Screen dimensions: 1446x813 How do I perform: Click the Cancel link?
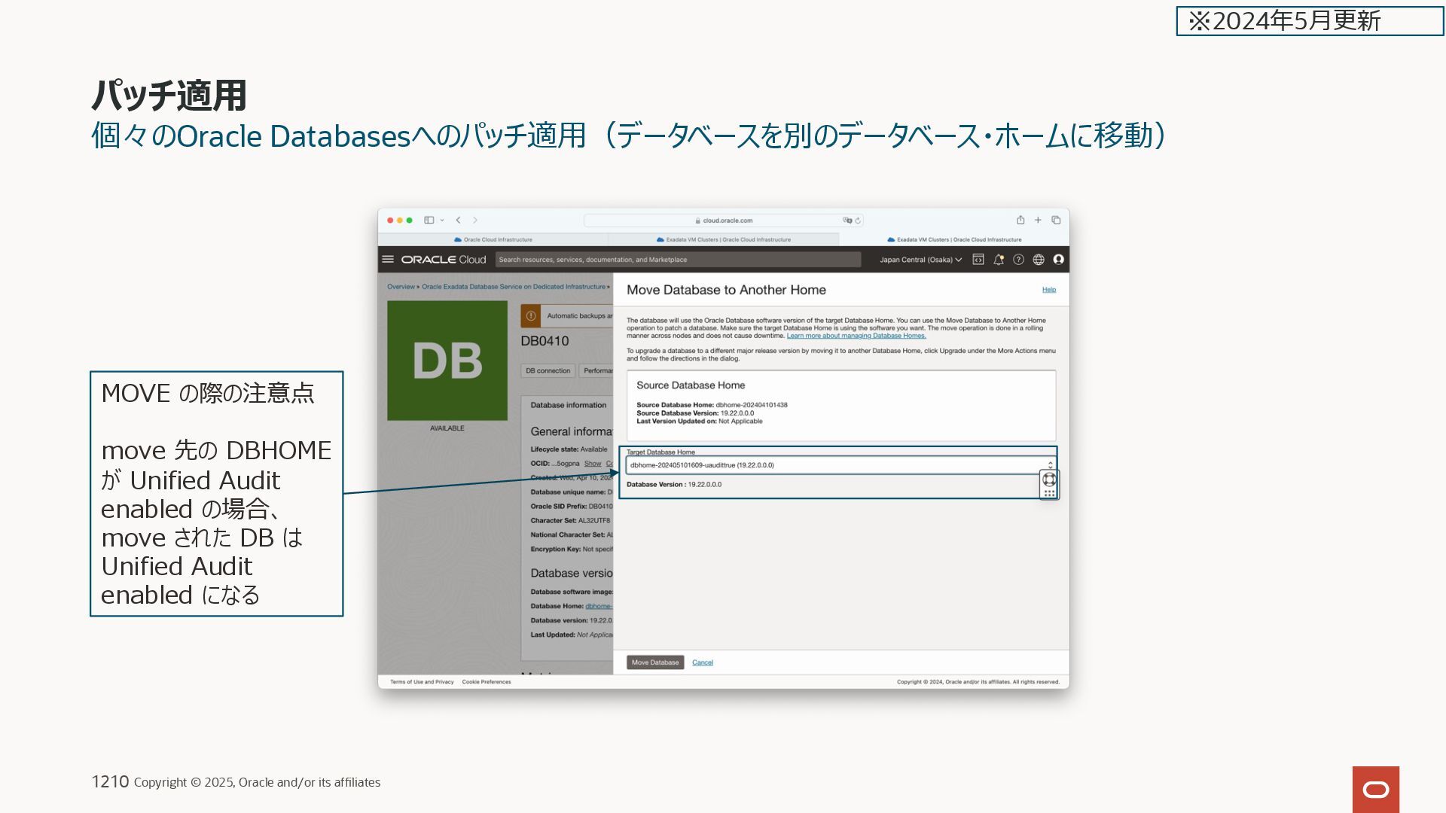pyautogui.click(x=703, y=662)
